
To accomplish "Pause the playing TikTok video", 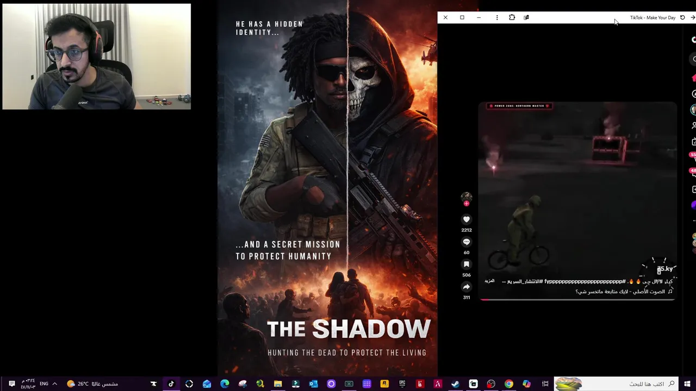I will 577,200.
